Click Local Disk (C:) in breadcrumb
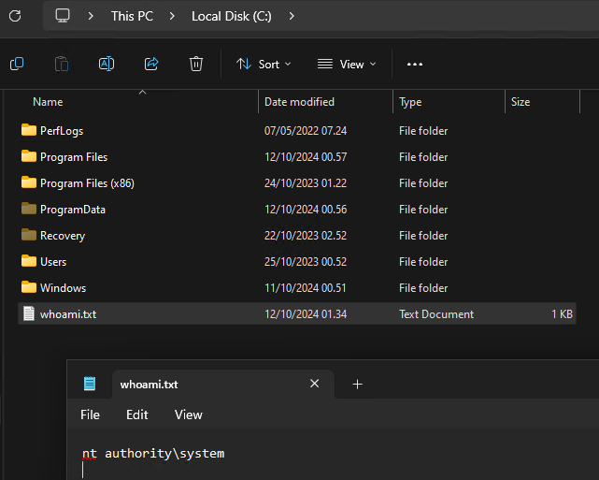The width and height of the screenshot is (599, 480). [x=232, y=16]
